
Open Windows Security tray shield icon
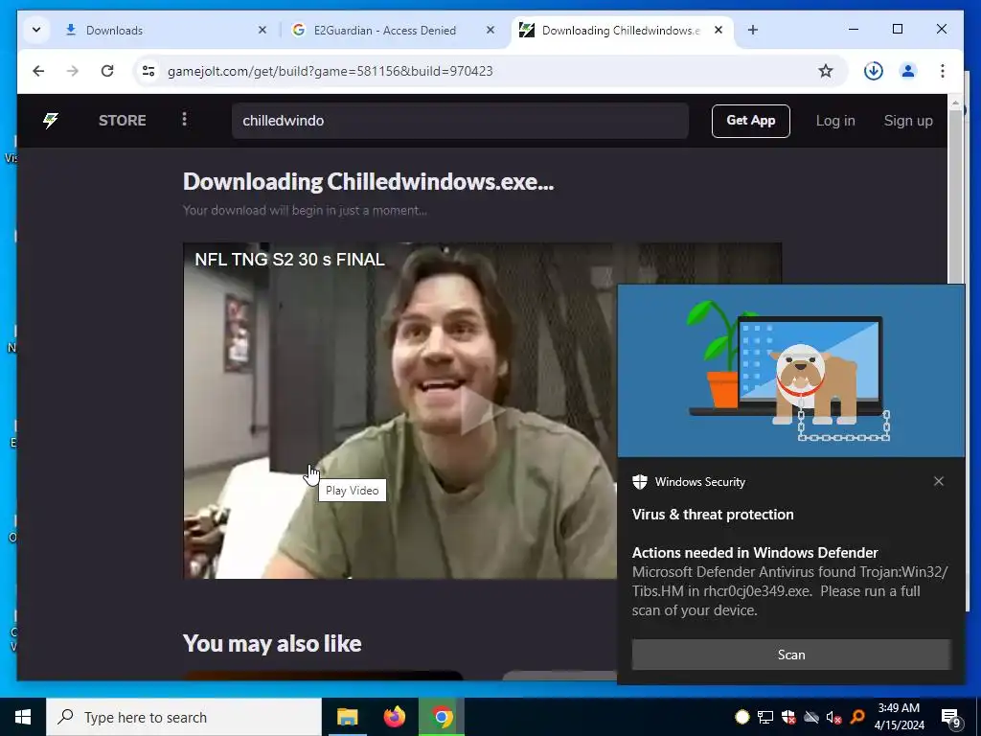tap(788, 717)
